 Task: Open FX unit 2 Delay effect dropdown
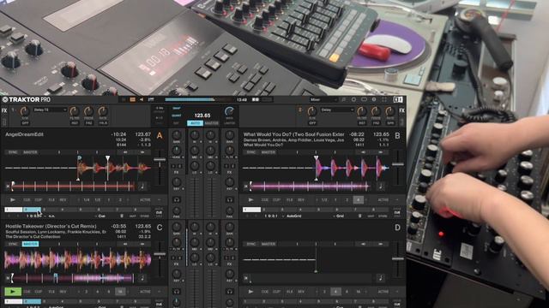point(337,110)
